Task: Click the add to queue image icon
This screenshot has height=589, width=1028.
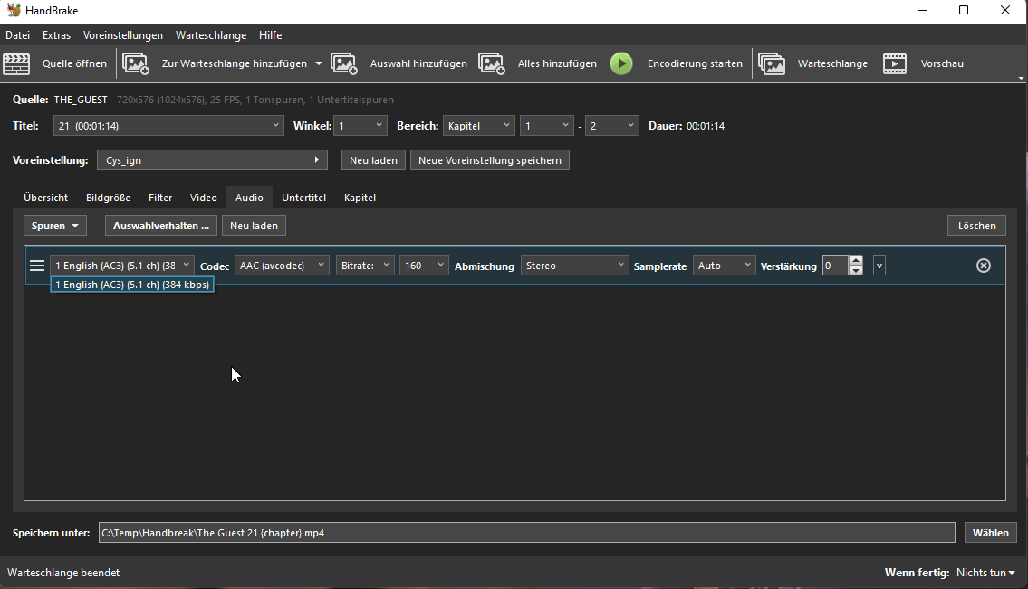Action: [x=136, y=63]
